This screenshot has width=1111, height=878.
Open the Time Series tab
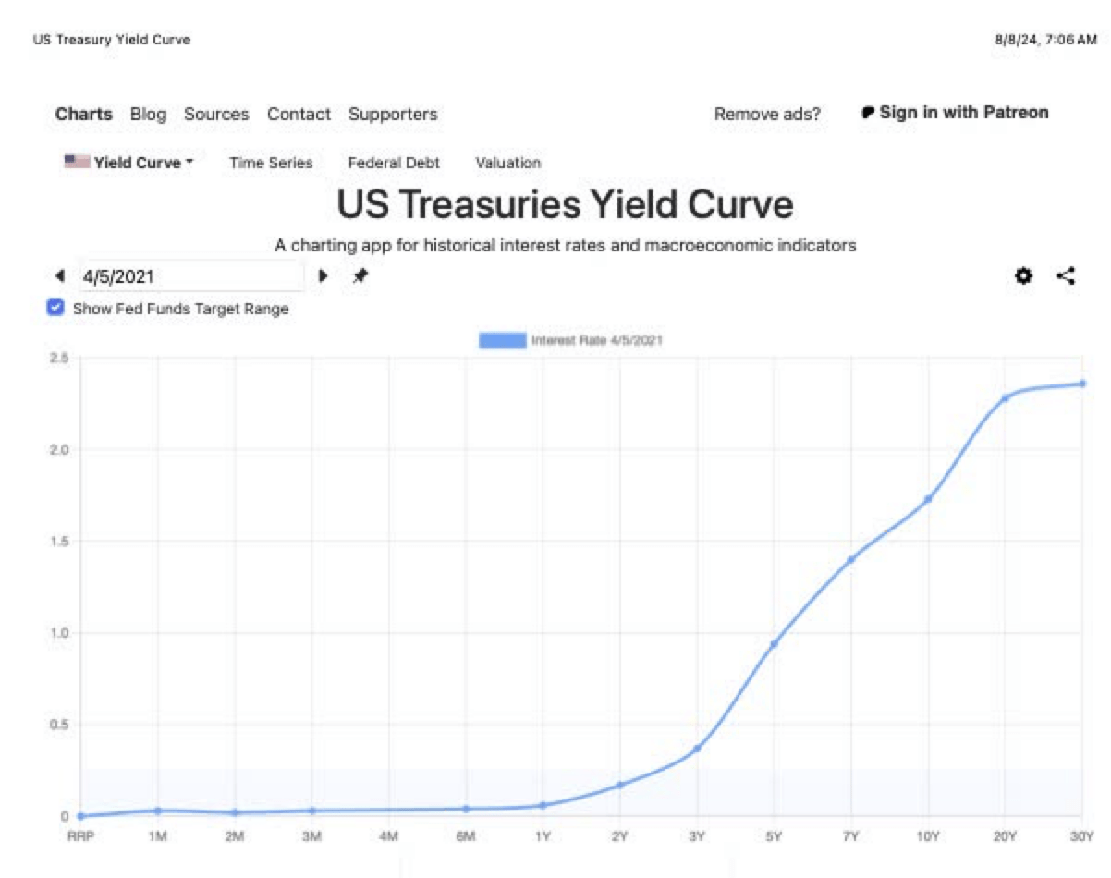pyautogui.click(x=271, y=163)
